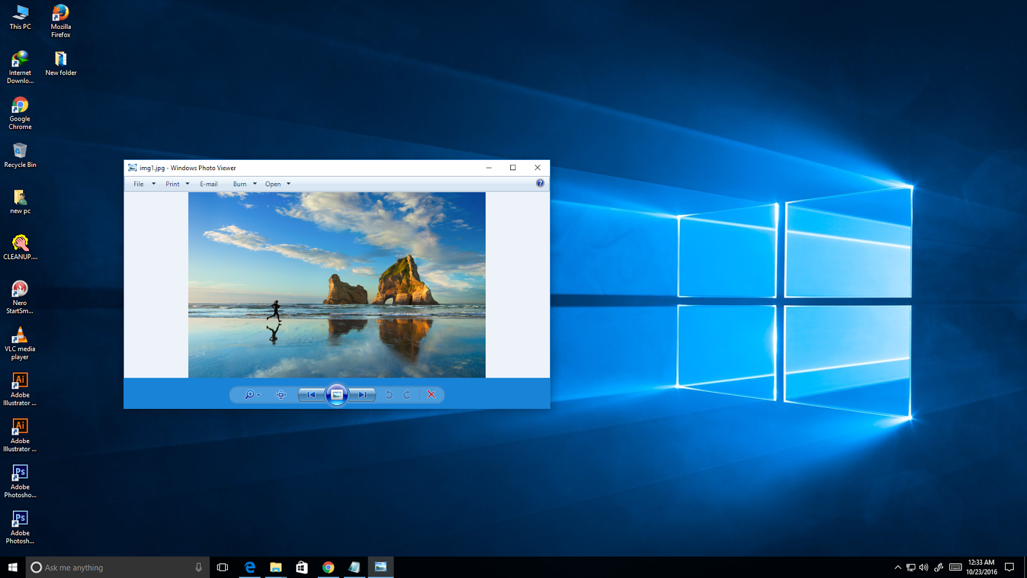Select the CLEANUP desktop shortcut
The image size is (1027, 578).
tap(20, 247)
